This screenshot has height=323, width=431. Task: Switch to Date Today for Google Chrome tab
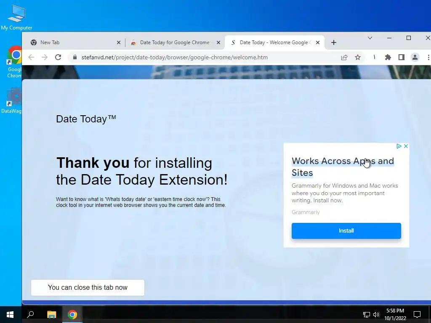pyautogui.click(x=175, y=42)
